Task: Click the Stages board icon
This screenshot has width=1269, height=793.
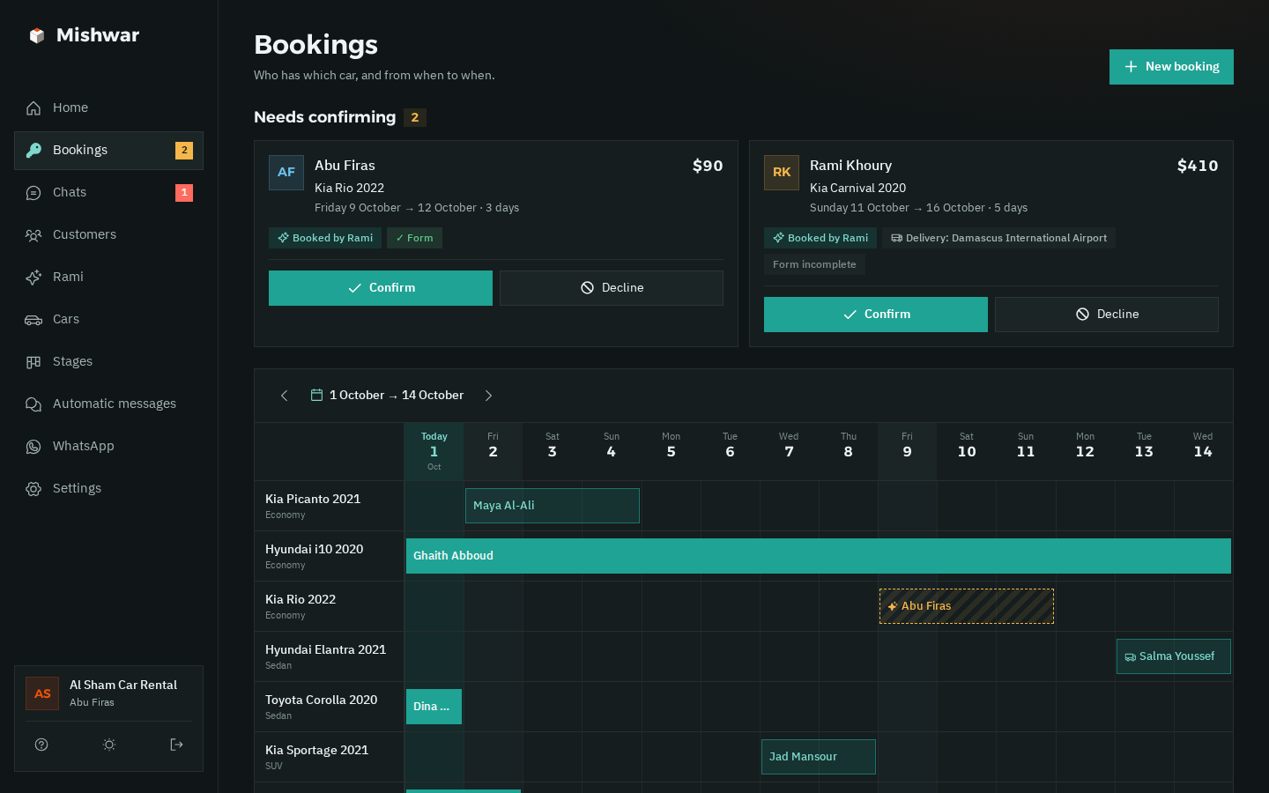Action: point(33,362)
